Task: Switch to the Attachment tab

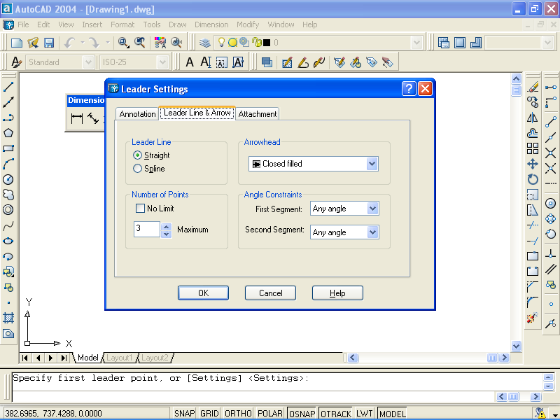Action: click(x=258, y=114)
